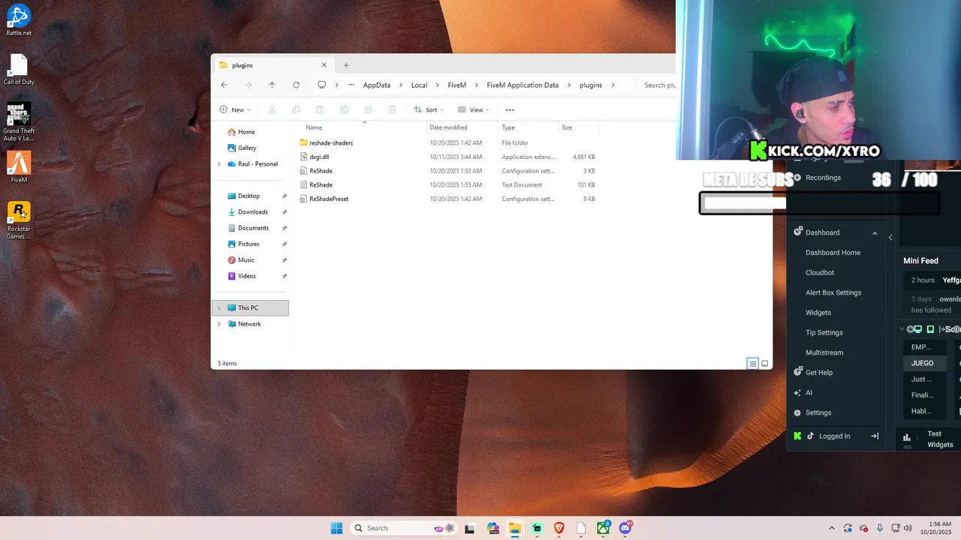Viewport: 961px width, 540px height.
Task: Select the ReShadePreset file
Action: 329,199
